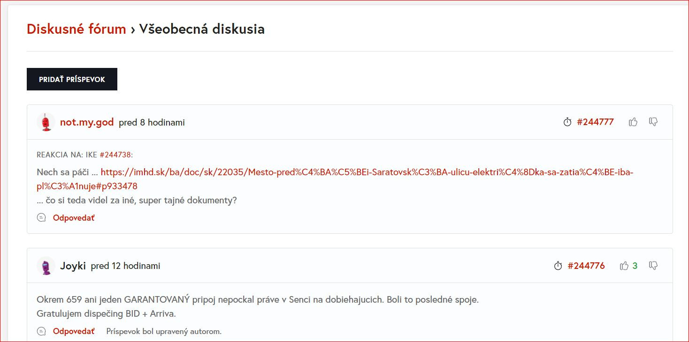Click thumbs down on post #244777
689x342 pixels.
(653, 122)
